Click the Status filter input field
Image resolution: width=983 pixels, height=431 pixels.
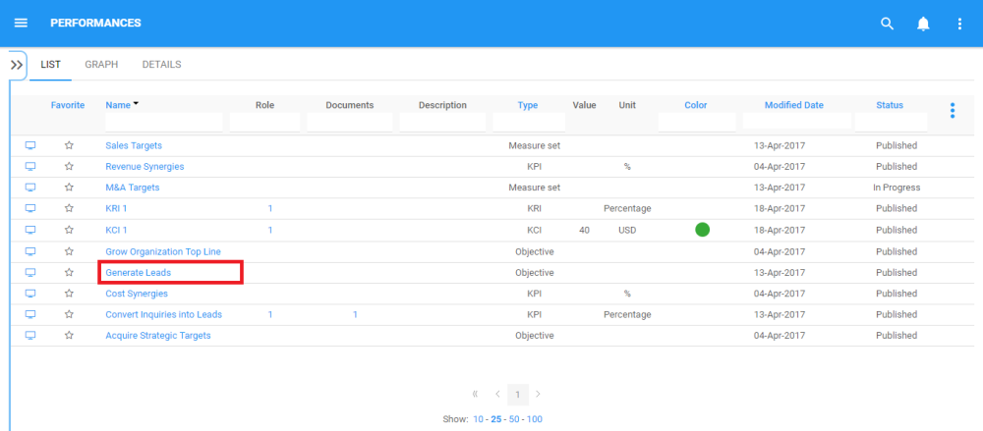(891, 122)
